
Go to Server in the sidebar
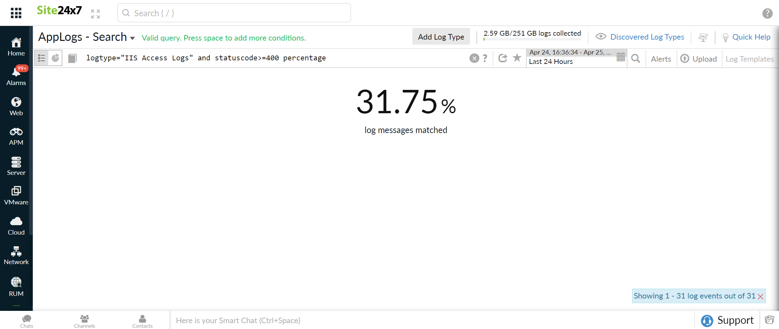click(x=16, y=166)
